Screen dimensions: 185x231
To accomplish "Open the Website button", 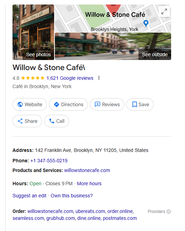I will tap(30, 104).
